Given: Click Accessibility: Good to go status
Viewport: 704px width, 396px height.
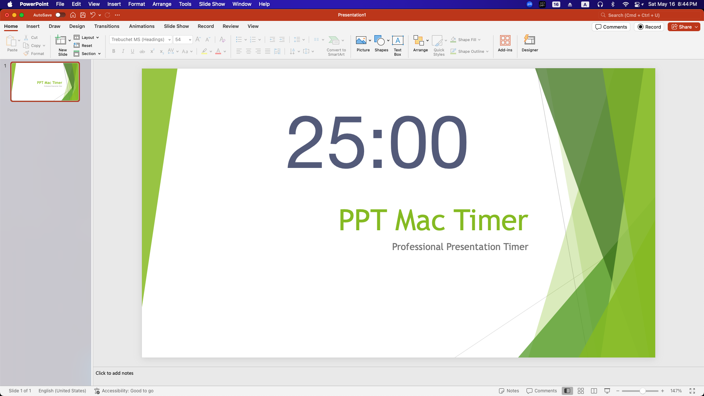Looking at the screenshot, I should coord(124,391).
